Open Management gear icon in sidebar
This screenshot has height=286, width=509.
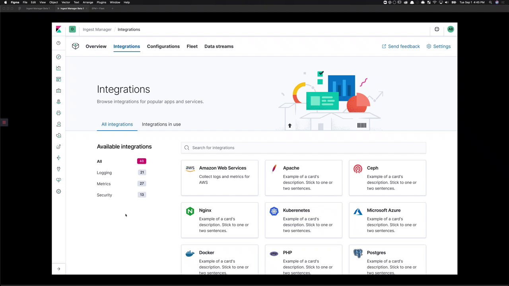58,191
